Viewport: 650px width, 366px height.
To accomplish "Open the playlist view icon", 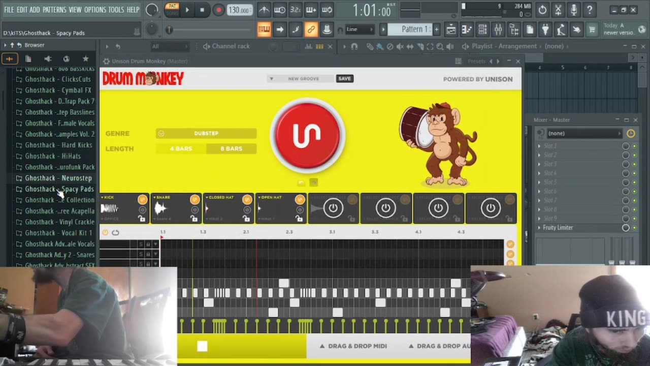I will [451, 29].
